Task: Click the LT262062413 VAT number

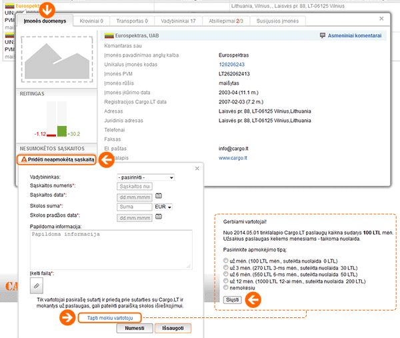Action: click(x=234, y=74)
